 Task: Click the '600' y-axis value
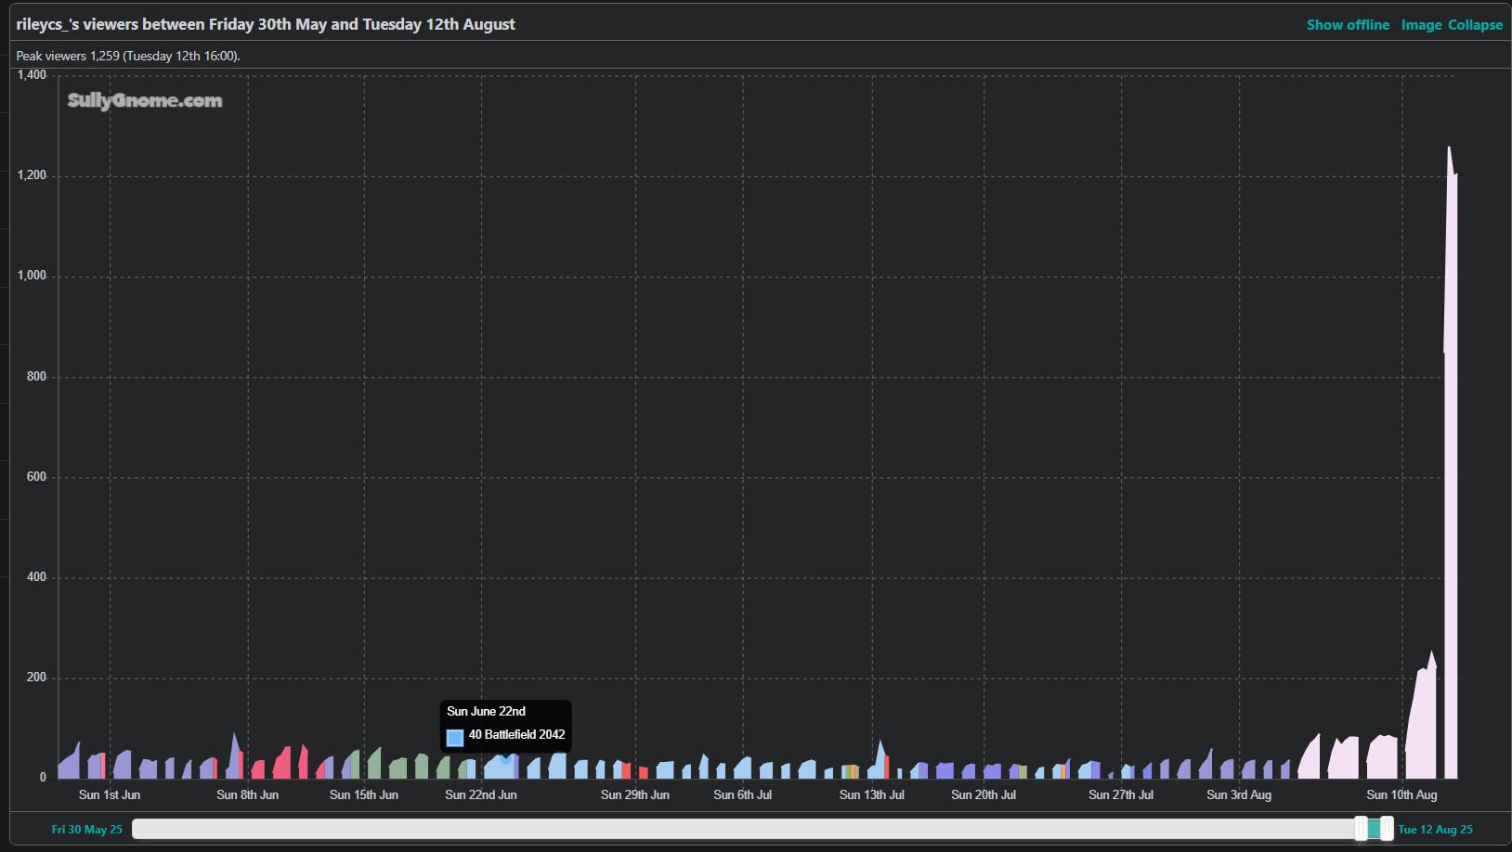click(36, 477)
